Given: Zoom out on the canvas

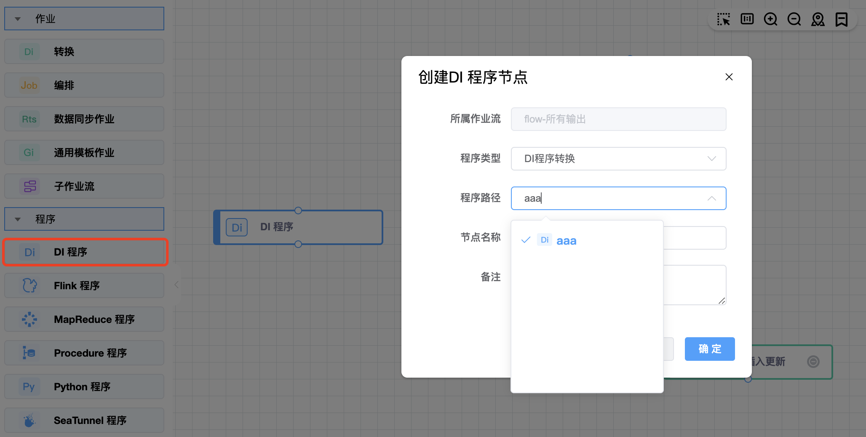Looking at the screenshot, I should click(x=794, y=19).
